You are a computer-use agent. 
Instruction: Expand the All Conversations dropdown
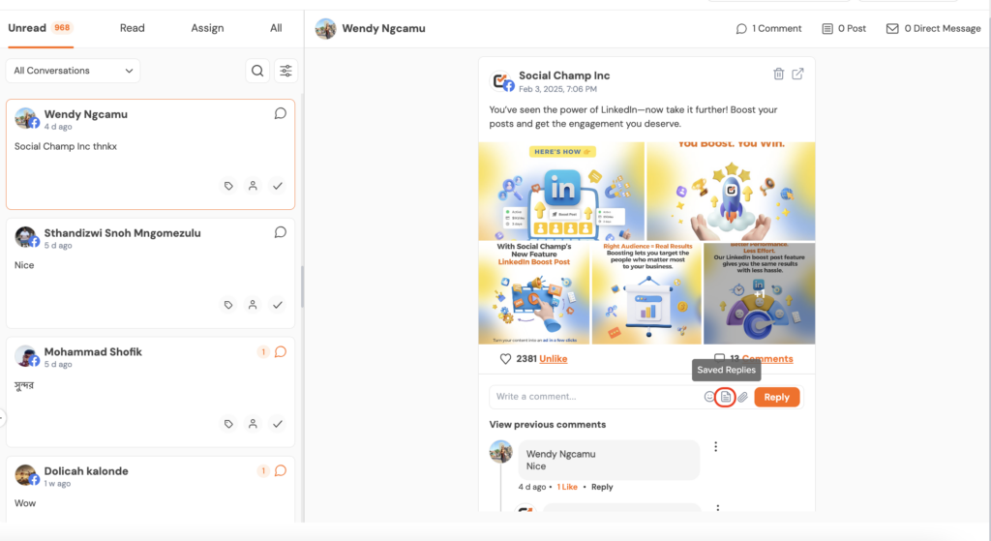pyautogui.click(x=73, y=71)
